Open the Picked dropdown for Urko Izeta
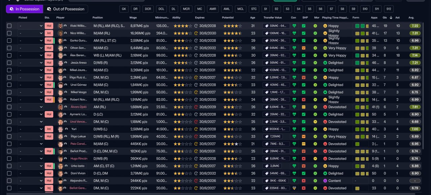The height and width of the screenshot is (195, 431). 31,166
